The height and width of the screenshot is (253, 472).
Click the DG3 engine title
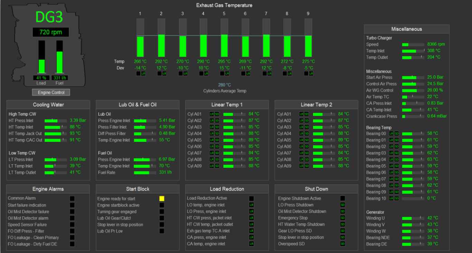click(49, 17)
